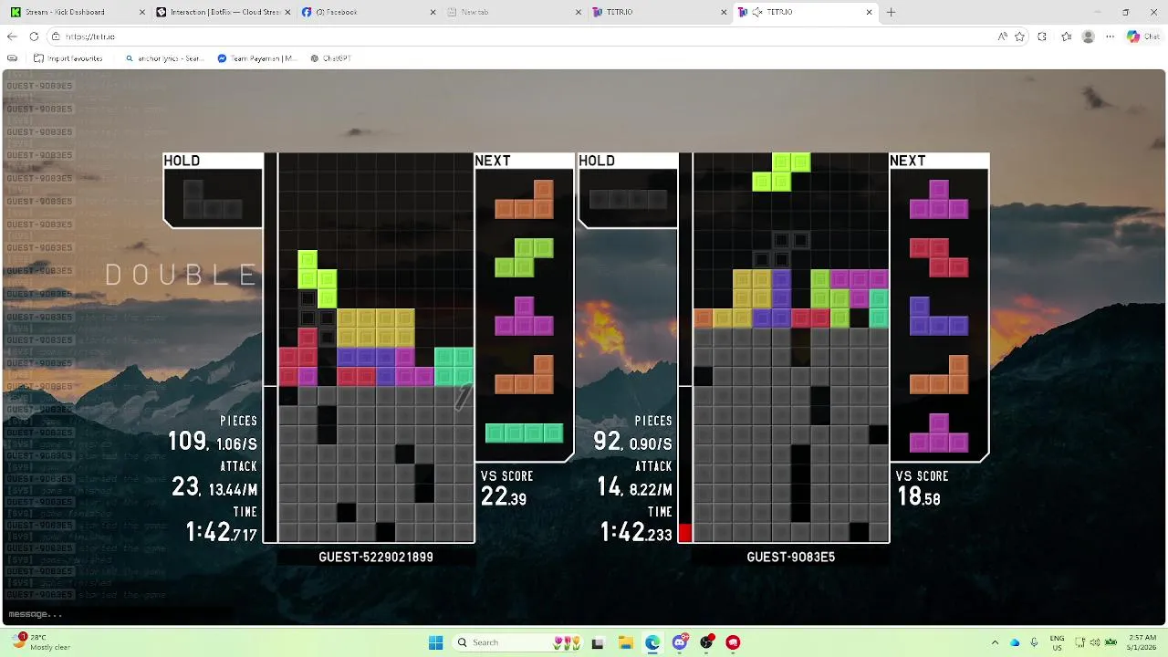
Task: Click player name GUEST-9083E5 under right board
Action: click(791, 557)
